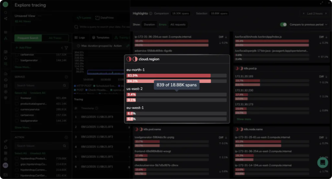
Task: Click the expand panel icon at top right
Action: (x=321, y=3)
